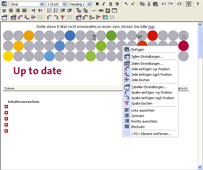Toggle bold formatting
The image size is (203, 170).
[x=97, y=4]
